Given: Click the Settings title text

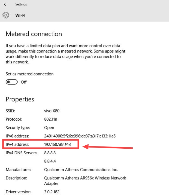Looking at the screenshot, I should [x=21, y=4].
